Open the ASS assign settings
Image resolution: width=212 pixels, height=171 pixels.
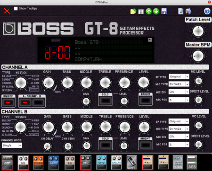pos(192,162)
